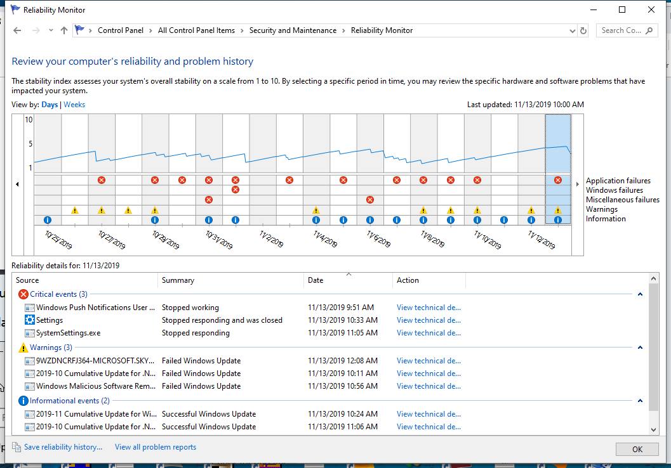The width and height of the screenshot is (671, 468).
Task: Click the Application failure icon on 11/3/2019
Action: (289, 180)
